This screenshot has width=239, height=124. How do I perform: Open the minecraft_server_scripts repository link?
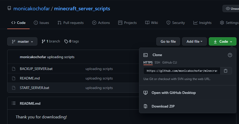[x=82, y=8]
